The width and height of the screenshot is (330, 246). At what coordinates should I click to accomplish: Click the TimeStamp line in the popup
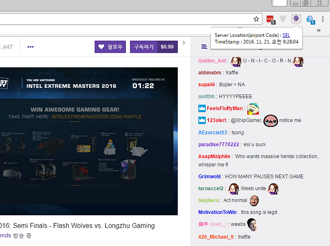[x=257, y=42]
